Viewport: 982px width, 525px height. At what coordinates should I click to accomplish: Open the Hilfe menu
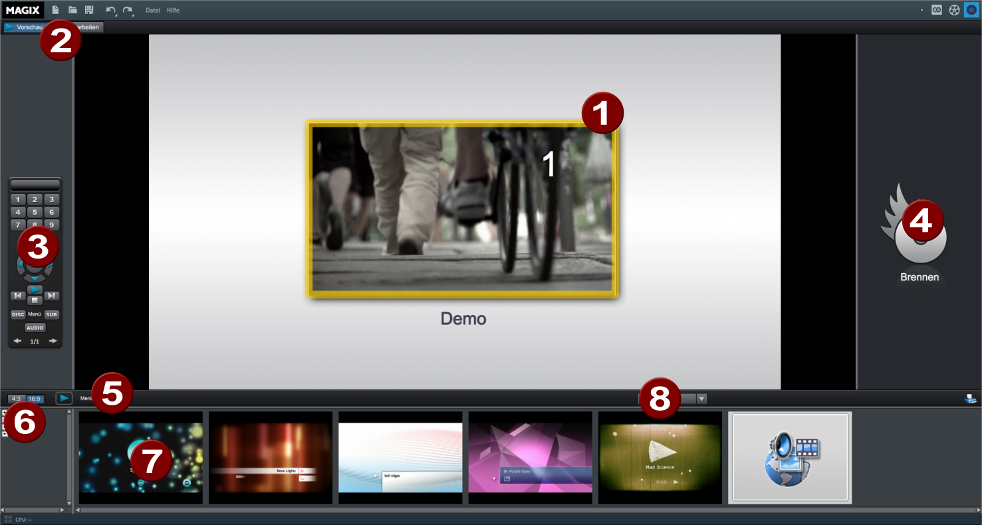173,10
